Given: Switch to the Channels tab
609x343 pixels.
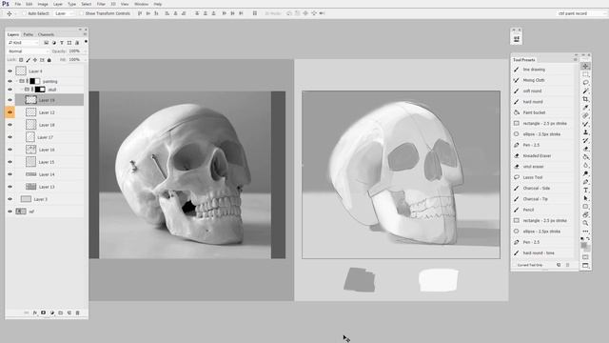Looking at the screenshot, I should (x=46, y=34).
